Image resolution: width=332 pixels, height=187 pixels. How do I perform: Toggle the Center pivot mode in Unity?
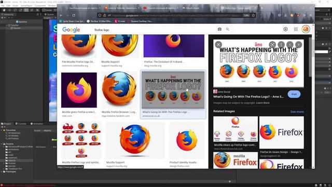47,10
